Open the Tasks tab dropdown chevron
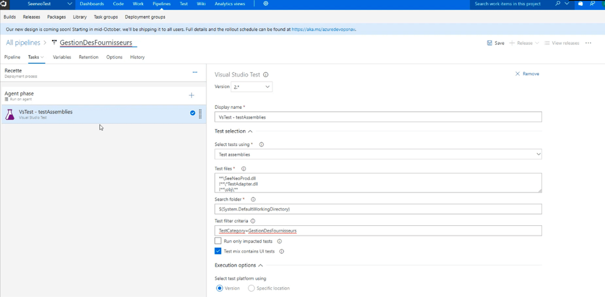The height and width of the screenshot is (297, 605). [42, 57]
